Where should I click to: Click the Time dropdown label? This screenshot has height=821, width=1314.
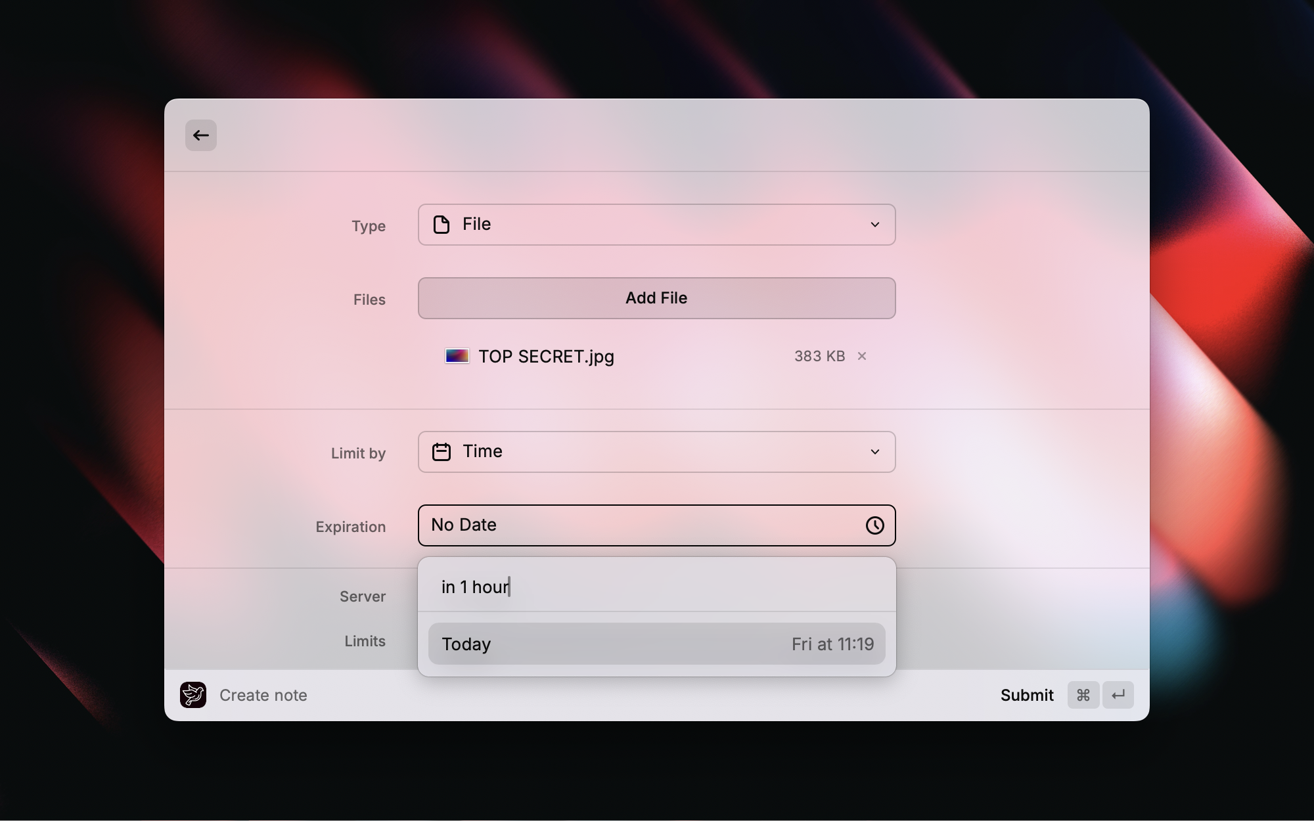click(x=483, y=451)
